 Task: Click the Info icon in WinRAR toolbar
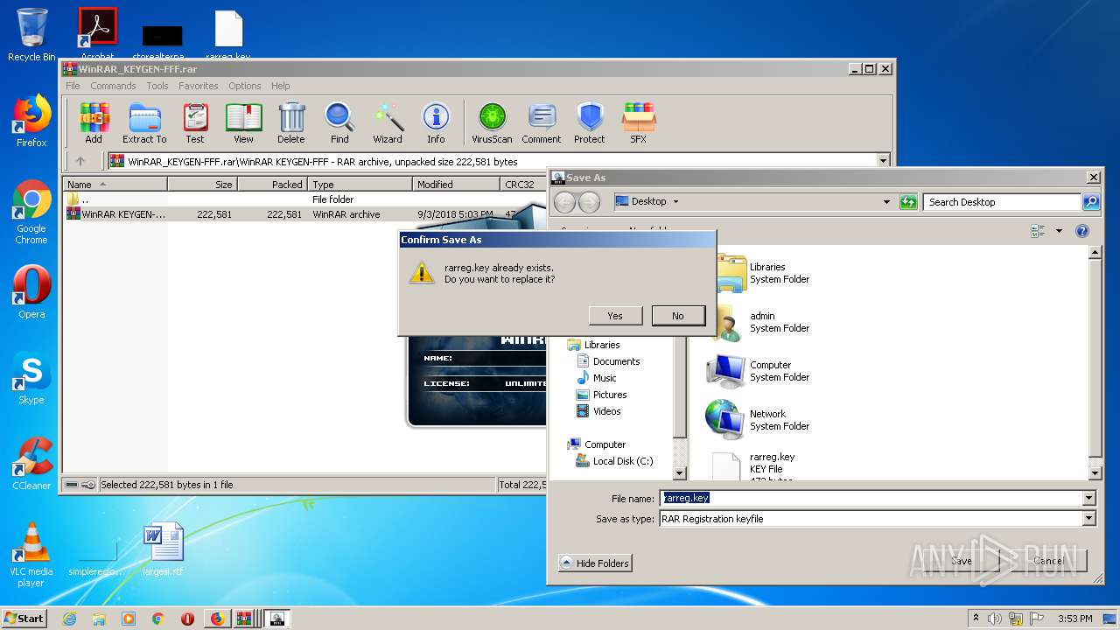point(436,123)
